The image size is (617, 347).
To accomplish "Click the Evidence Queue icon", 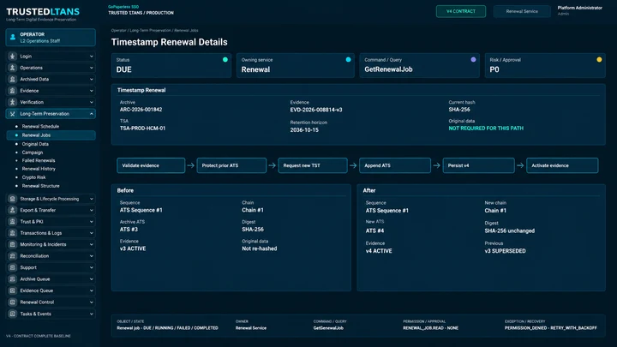I will 13,290.
